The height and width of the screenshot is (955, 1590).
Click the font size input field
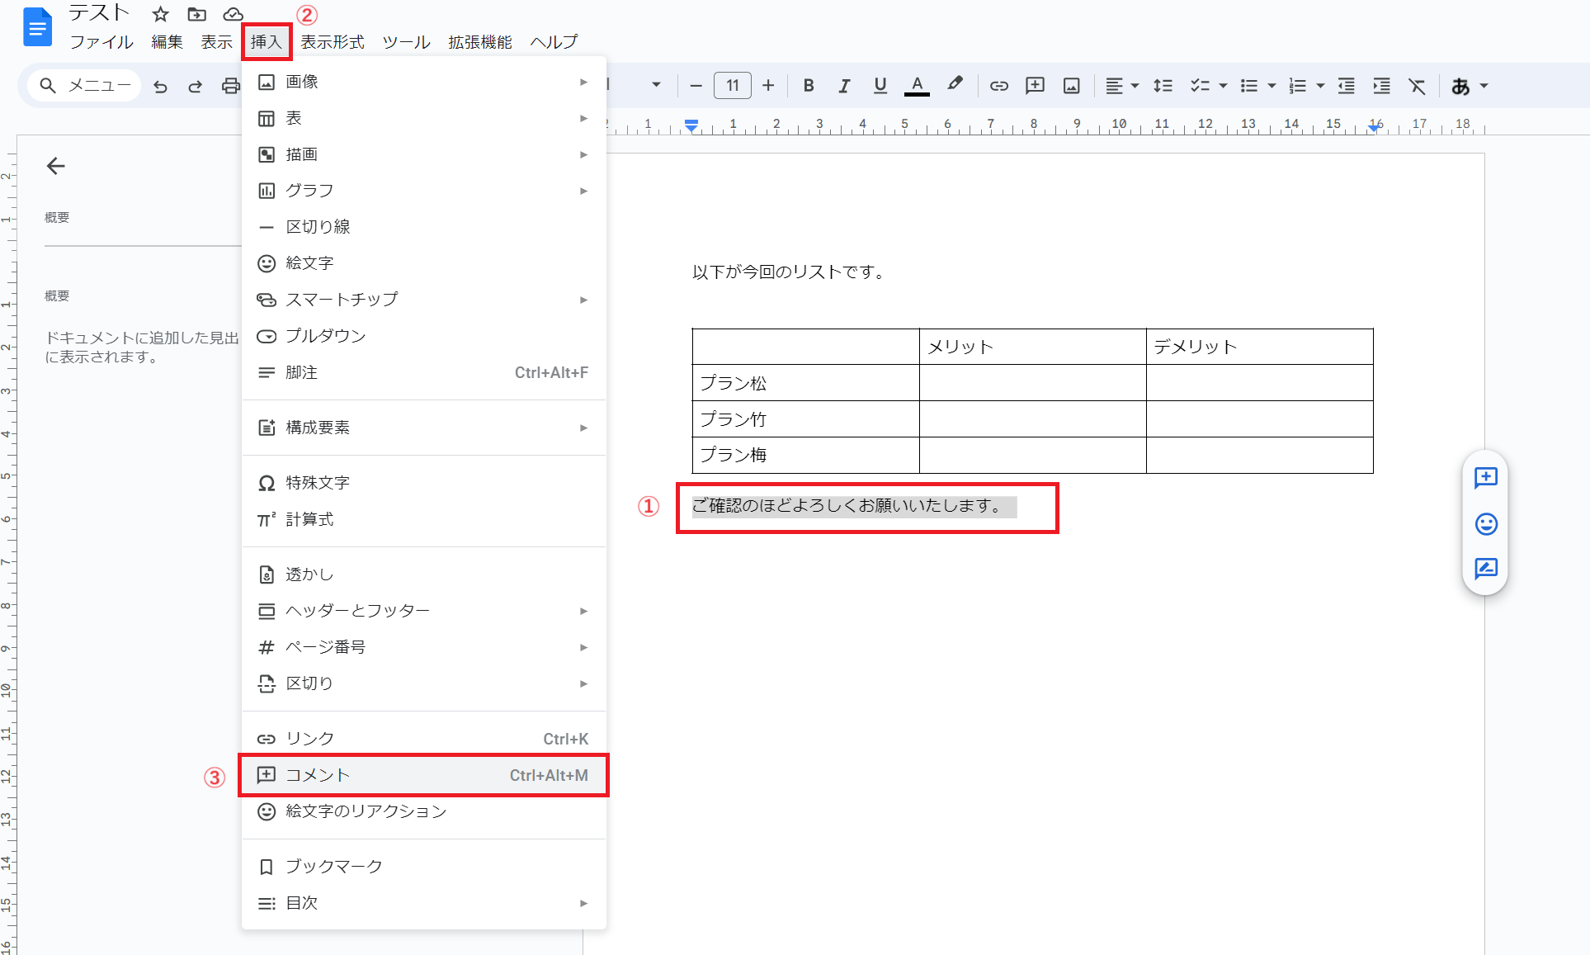[x=732, y=86]
